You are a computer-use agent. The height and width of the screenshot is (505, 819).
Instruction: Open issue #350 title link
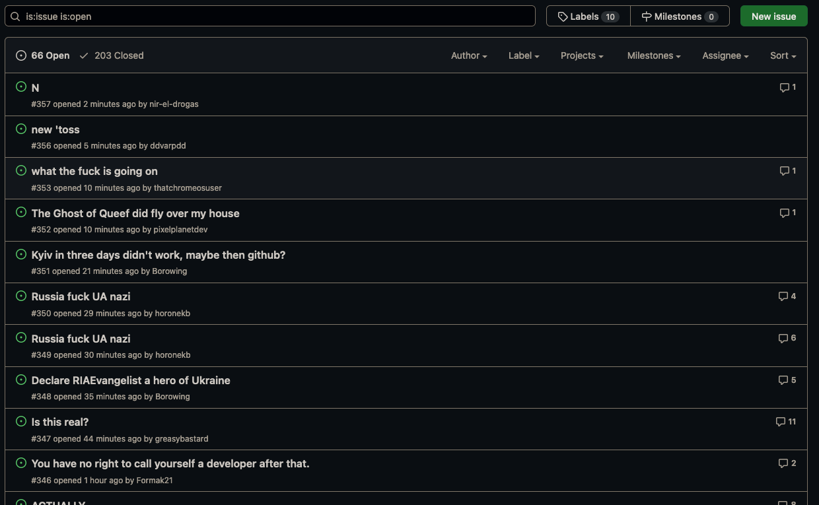click(x=81, y=296)
